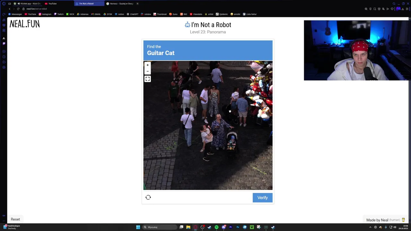Viewport: 411px width, 231px height.
Task: Open the Suno bookmark
Action: [x=173, y=14]
